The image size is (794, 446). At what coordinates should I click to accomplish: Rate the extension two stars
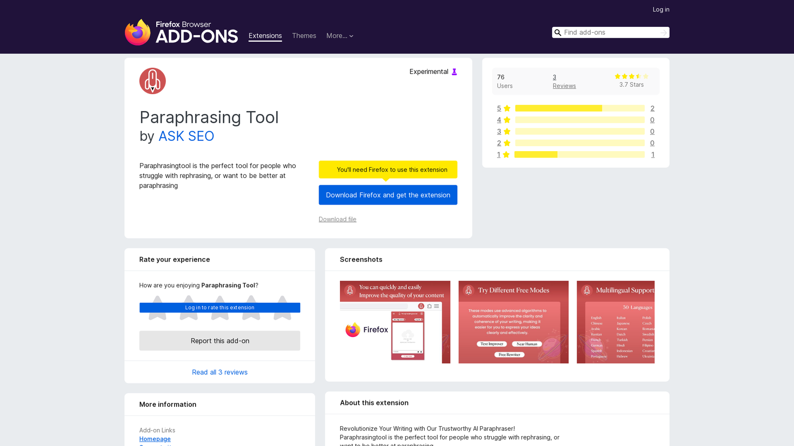[189, 308]
